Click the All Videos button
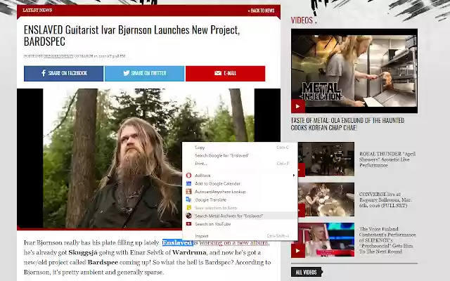The width and height of the screenshot is (450, 281). coord(307,272)
